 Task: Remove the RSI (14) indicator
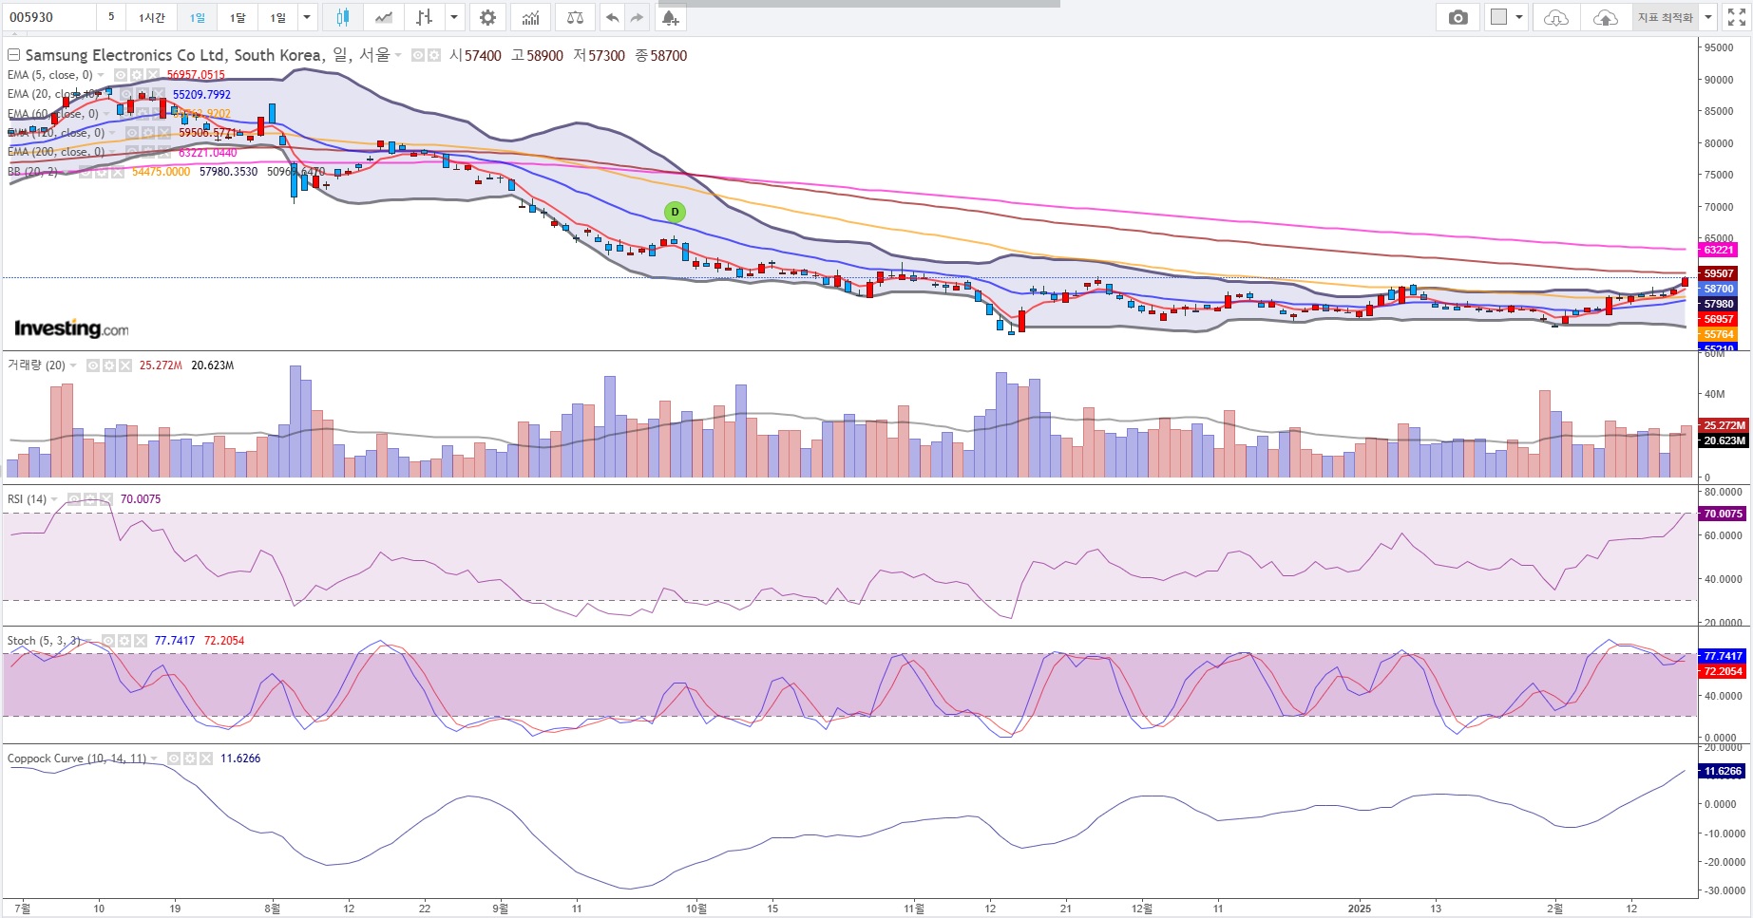(x=105, y=499)
